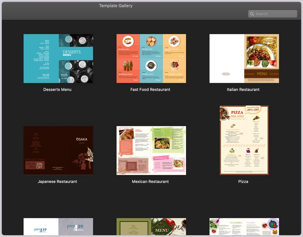Open the Italian Restaurant template
Image resolution: width=303 pixels, height=237 pixels.
[x=244, y=58]
